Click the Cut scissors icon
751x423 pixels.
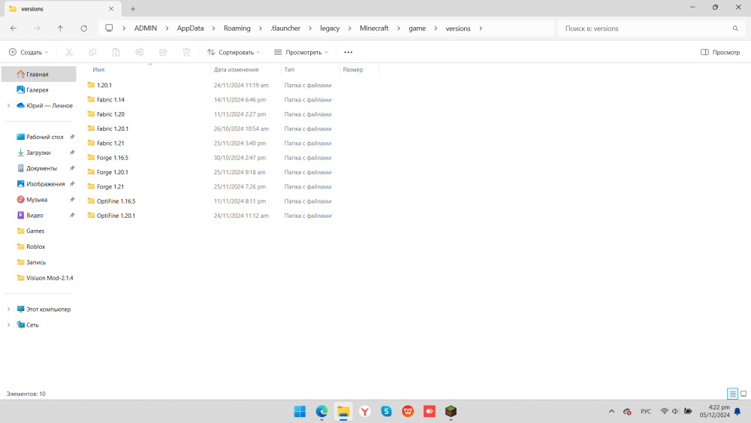tap(69, 52)
